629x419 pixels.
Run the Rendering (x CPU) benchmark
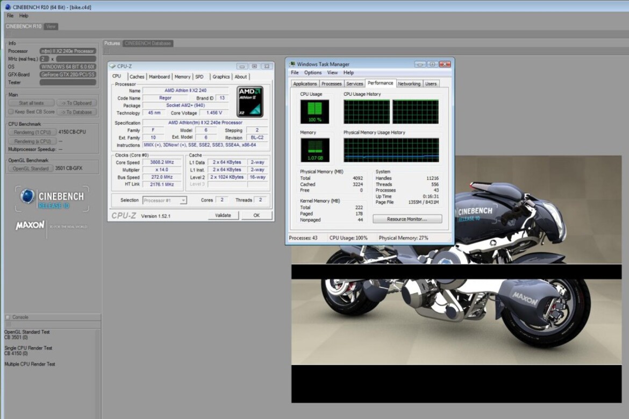tap(32, 141)
